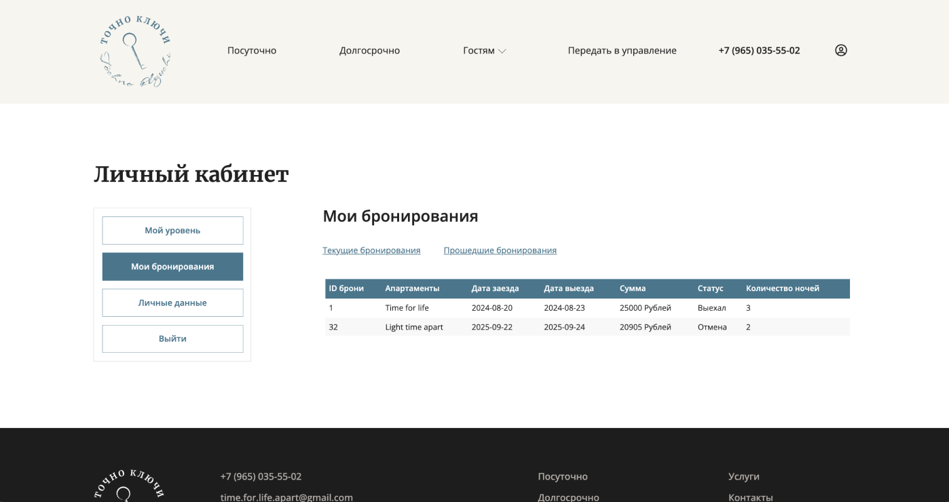The image size is (949, 502).
Task: Open the Посуточно section in the navigation
Action: coord(253,50)
